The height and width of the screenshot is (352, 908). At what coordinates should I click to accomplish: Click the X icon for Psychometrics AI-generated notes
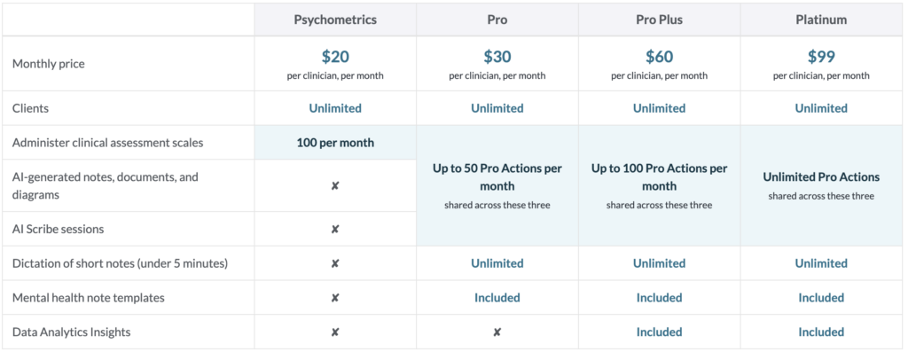point(334,186)
